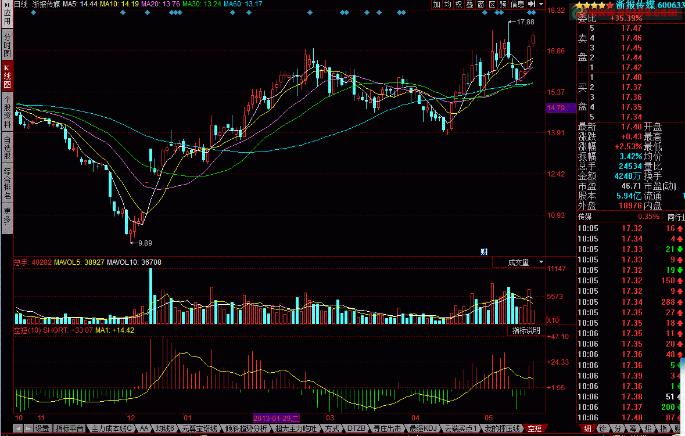Select the 方式 indicator tab
The width and height of the screenshot is (685, 436).
coord(332,428)
